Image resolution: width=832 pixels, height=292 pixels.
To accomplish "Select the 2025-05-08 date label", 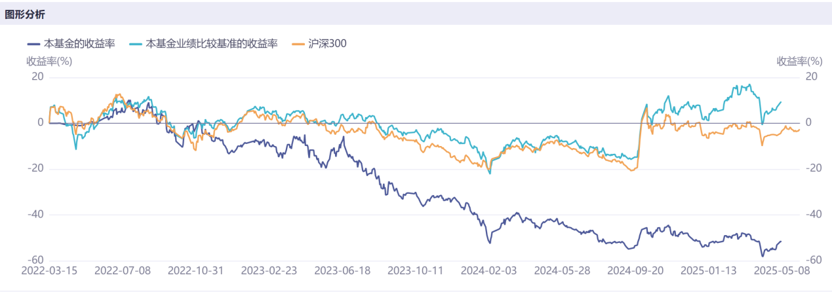I will [782, 270].
